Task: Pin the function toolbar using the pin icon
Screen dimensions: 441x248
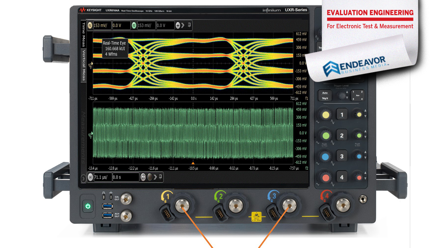Action: click(x=189, y=25)
